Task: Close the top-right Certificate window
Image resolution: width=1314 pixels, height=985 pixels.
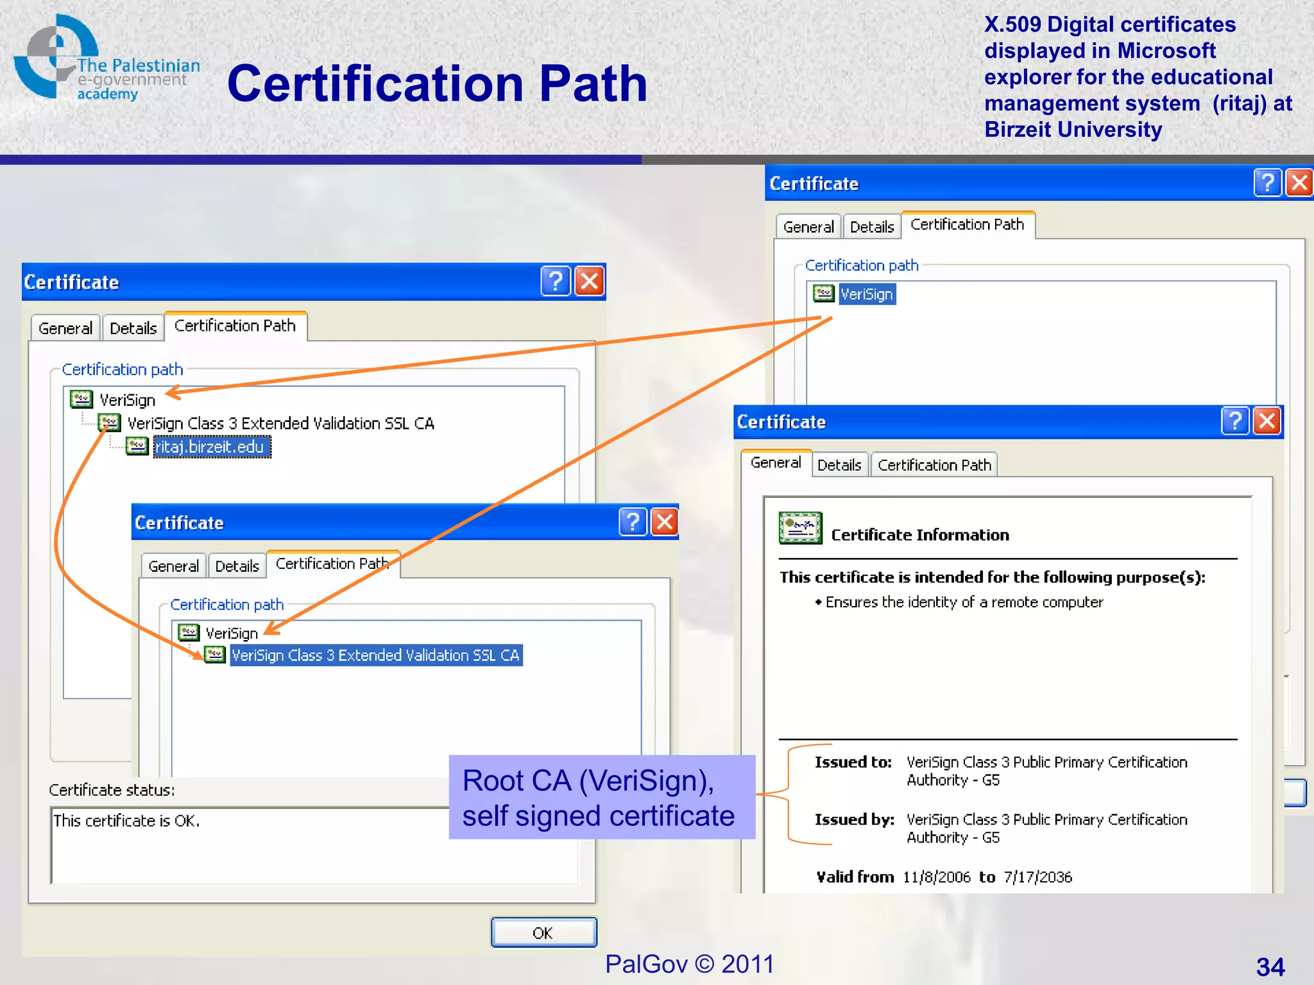Action: pyautogui.click(x=1299, y=183)
